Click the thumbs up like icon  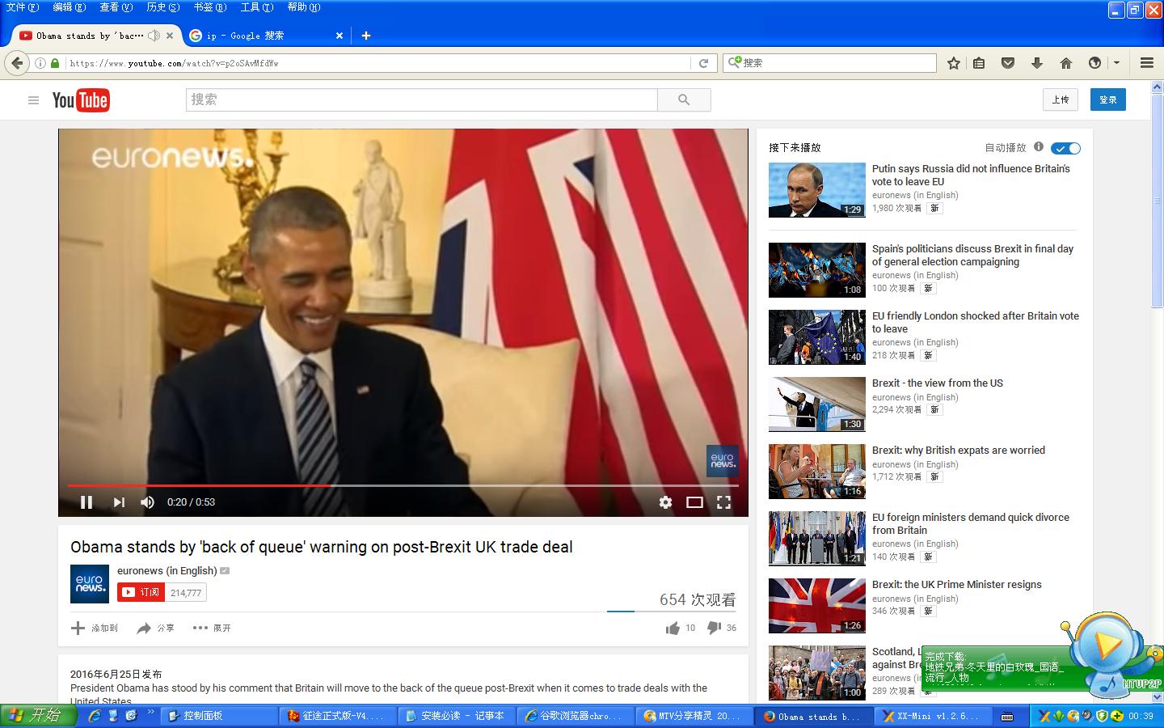pos(673,628)
